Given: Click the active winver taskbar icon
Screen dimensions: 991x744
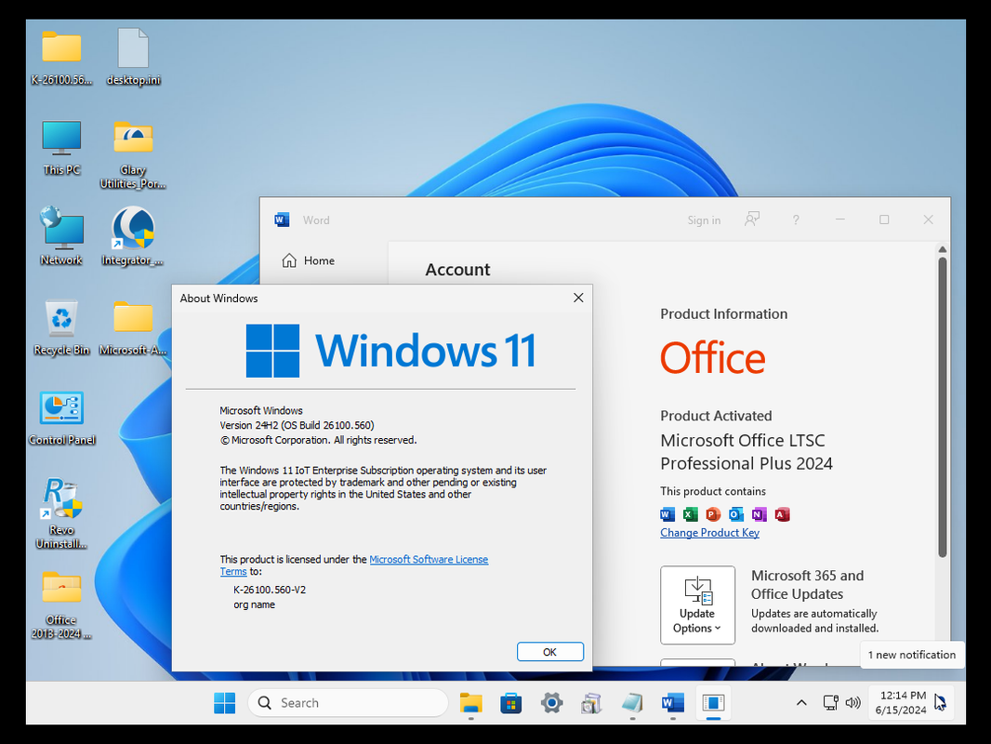Looking at the screenshot, I should point(714,703).
